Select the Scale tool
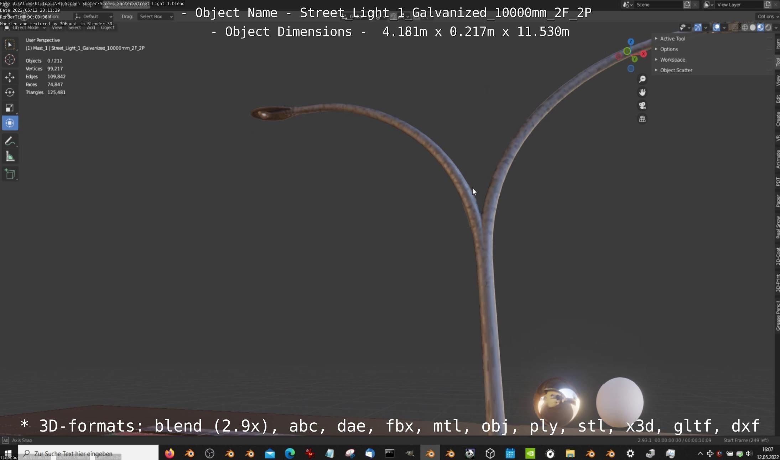780x460 pixels. [10, 108]
